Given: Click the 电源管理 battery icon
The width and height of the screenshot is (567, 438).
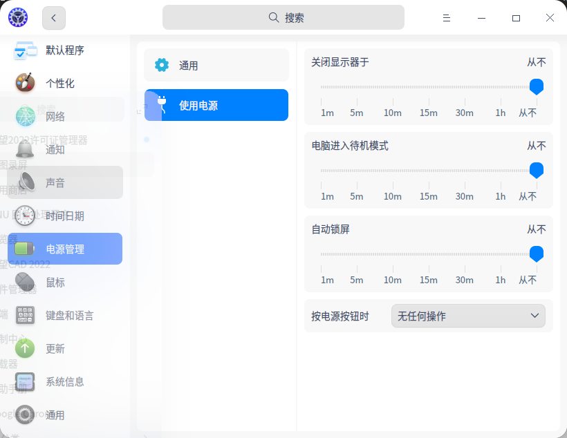Looking at the screenshot, I should (x=24, y=249).
